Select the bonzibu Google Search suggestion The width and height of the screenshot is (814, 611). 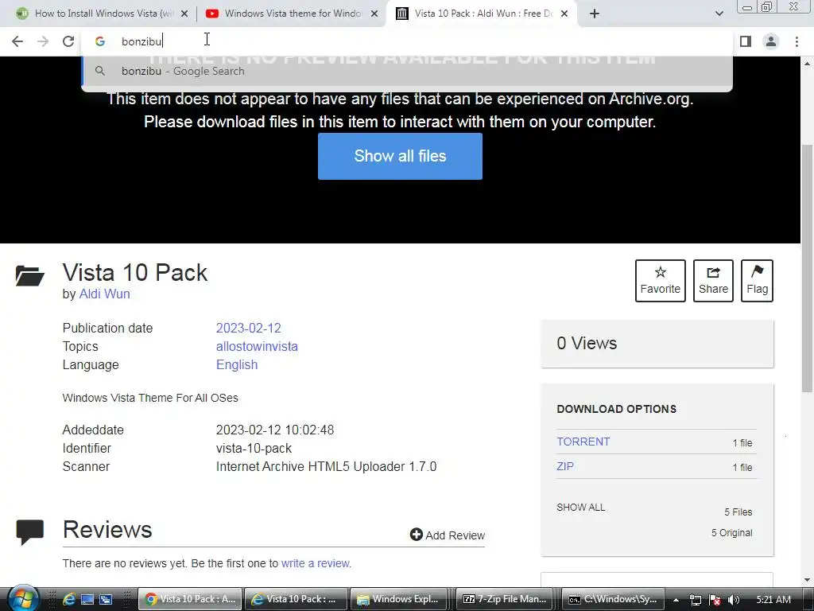[x=406, y=71]
